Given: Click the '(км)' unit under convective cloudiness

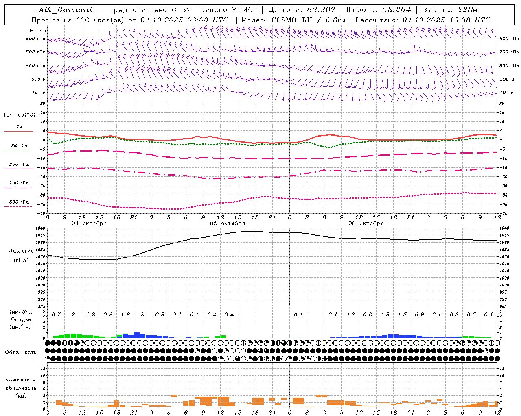Looking at the screenshot, I should 21,395.
